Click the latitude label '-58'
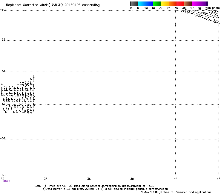This screenshot has width=221, height=194. pyautogui.click(x=3, y=138)
